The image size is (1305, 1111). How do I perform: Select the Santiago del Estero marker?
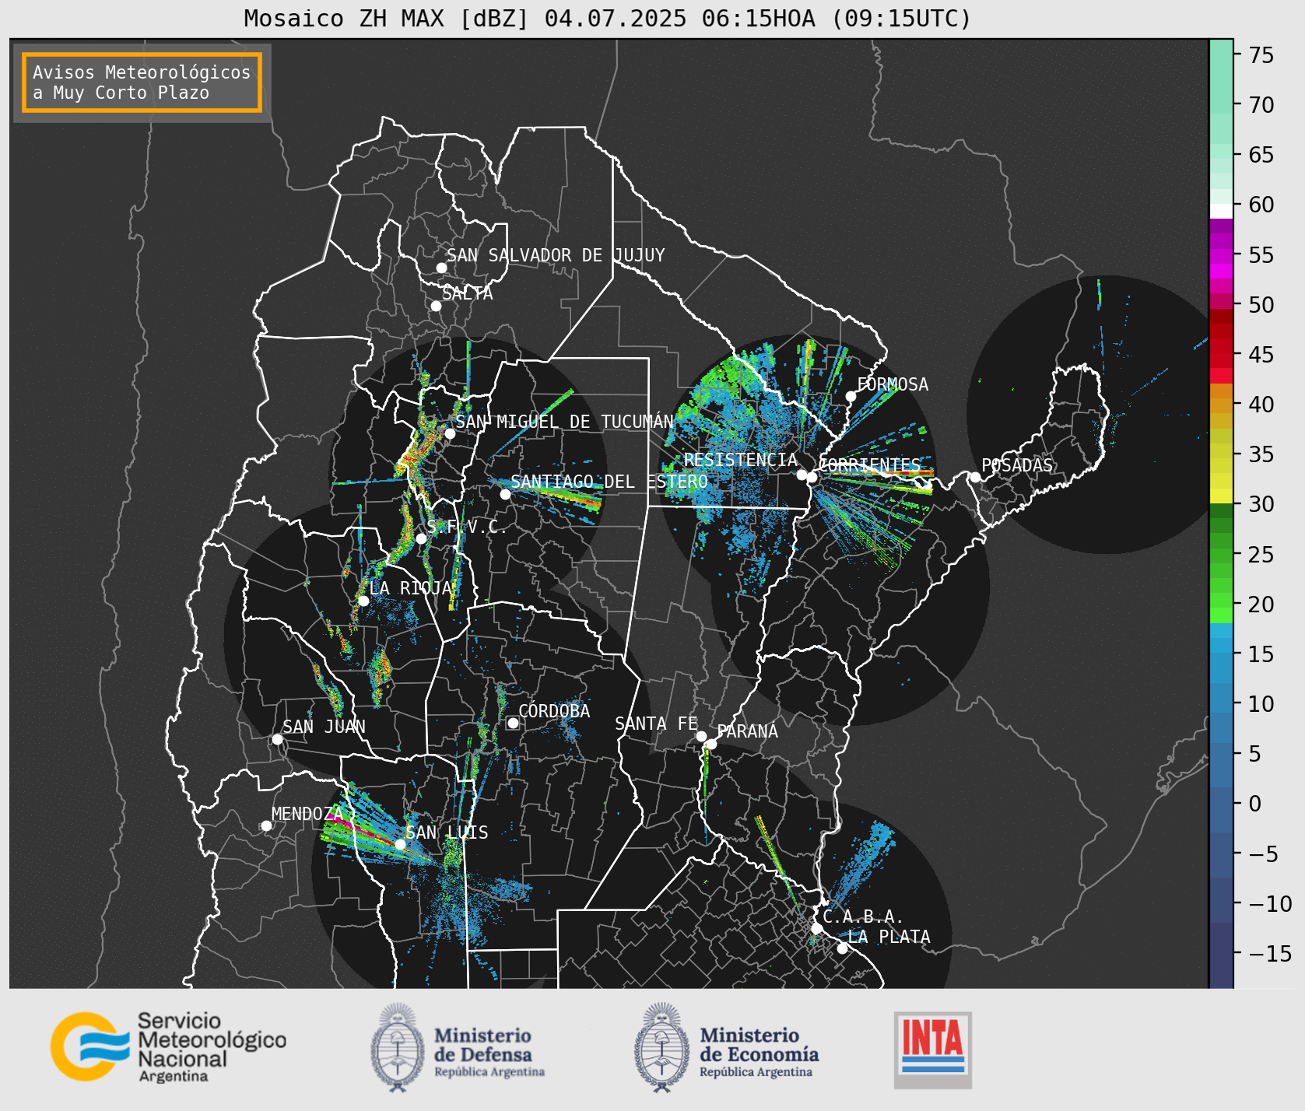pos(505,494)
